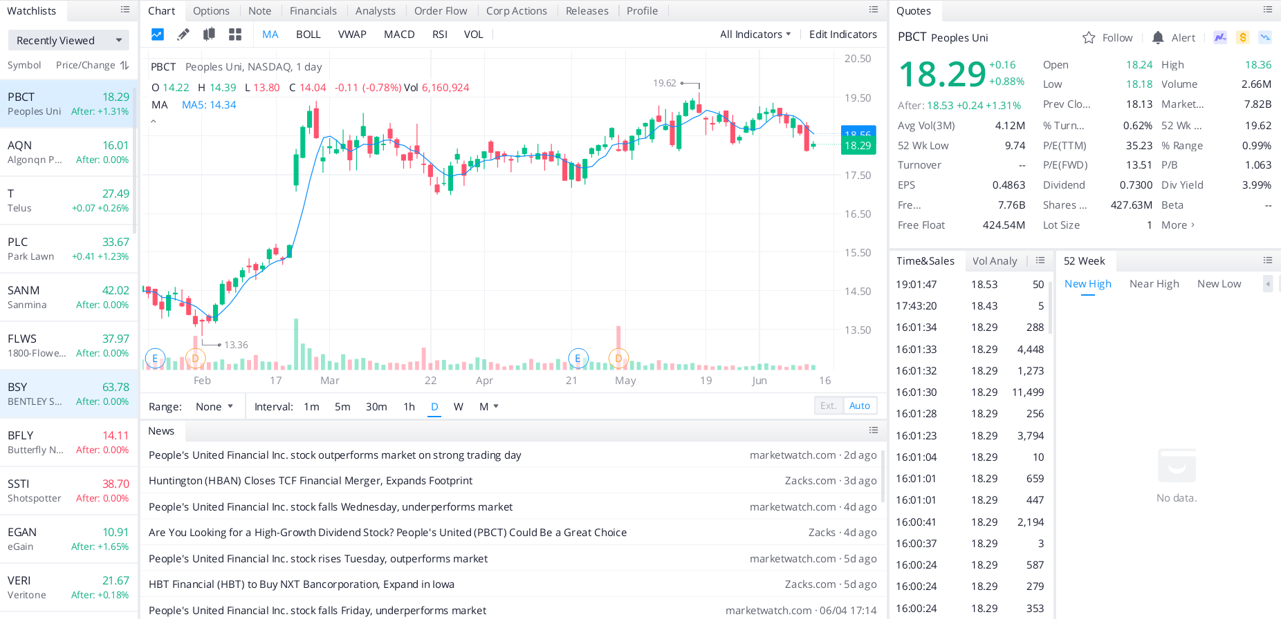Click the Follow star icon
The image size is (1281, 619).
(1089, 37)
